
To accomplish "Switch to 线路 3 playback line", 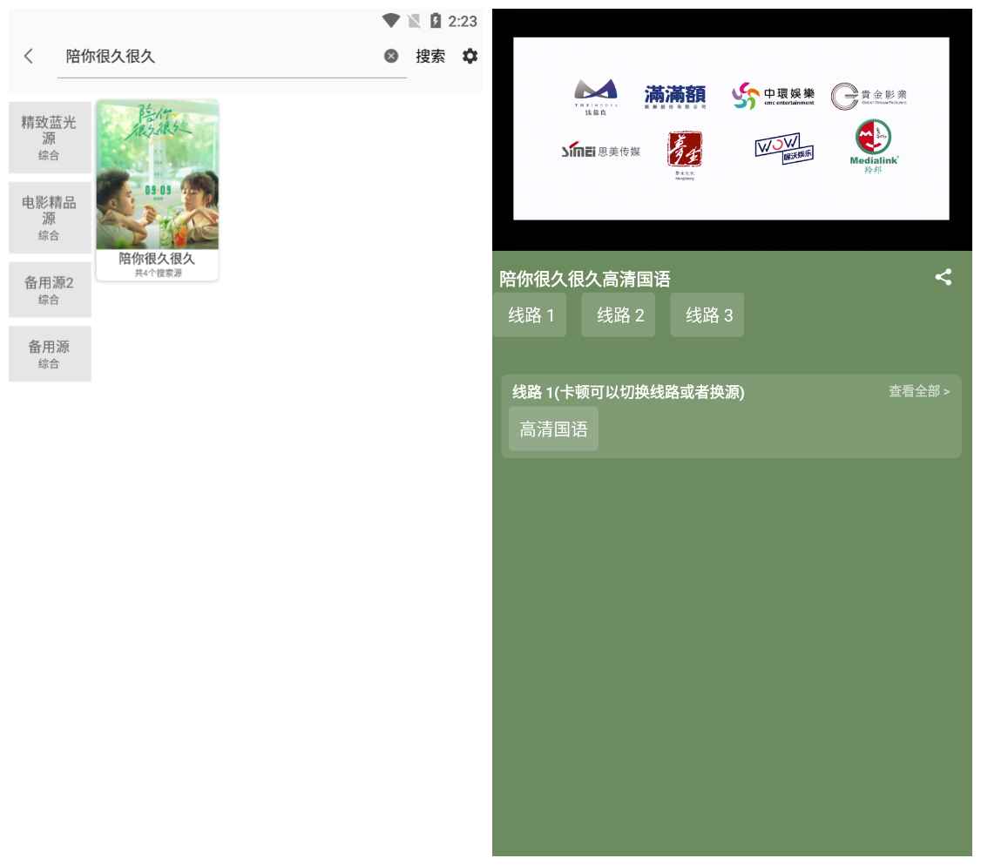I will [x=707, y=314].
